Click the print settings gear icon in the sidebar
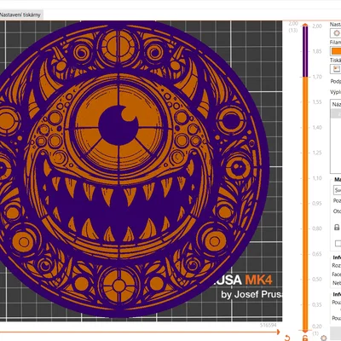341x341 pixels. [336, 33]
